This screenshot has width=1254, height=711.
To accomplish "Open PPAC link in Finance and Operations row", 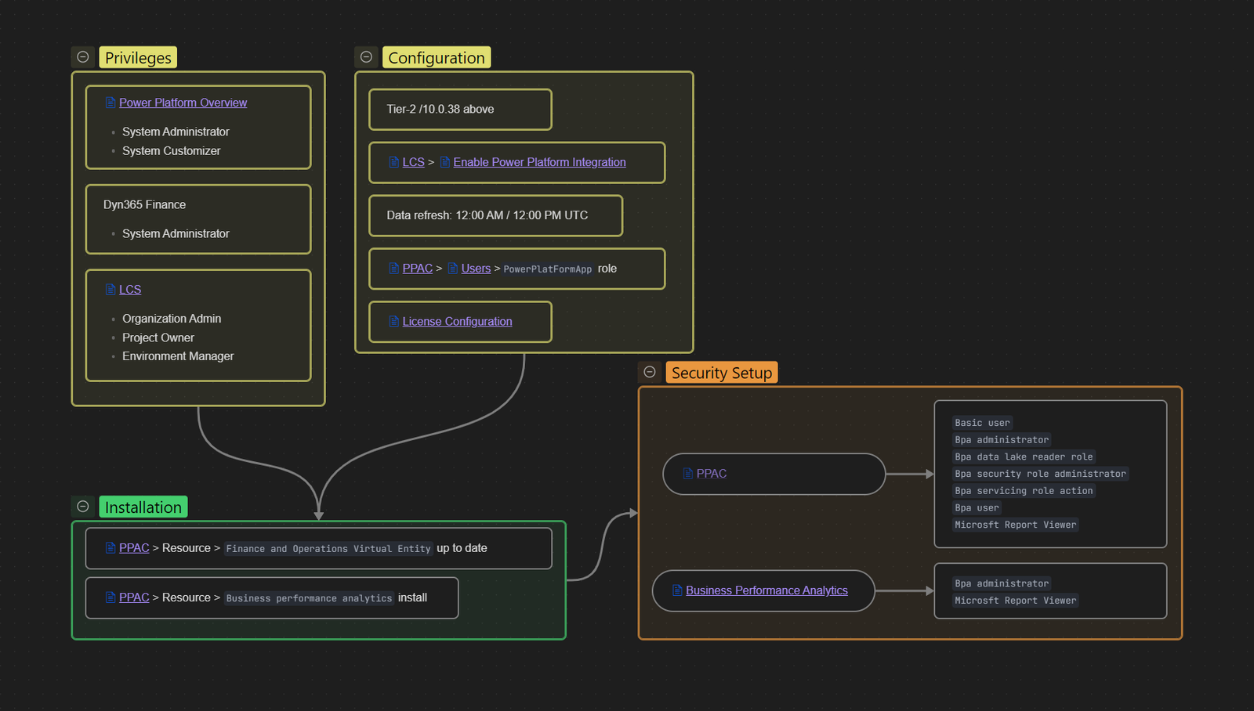I will (x=134, y=548).
